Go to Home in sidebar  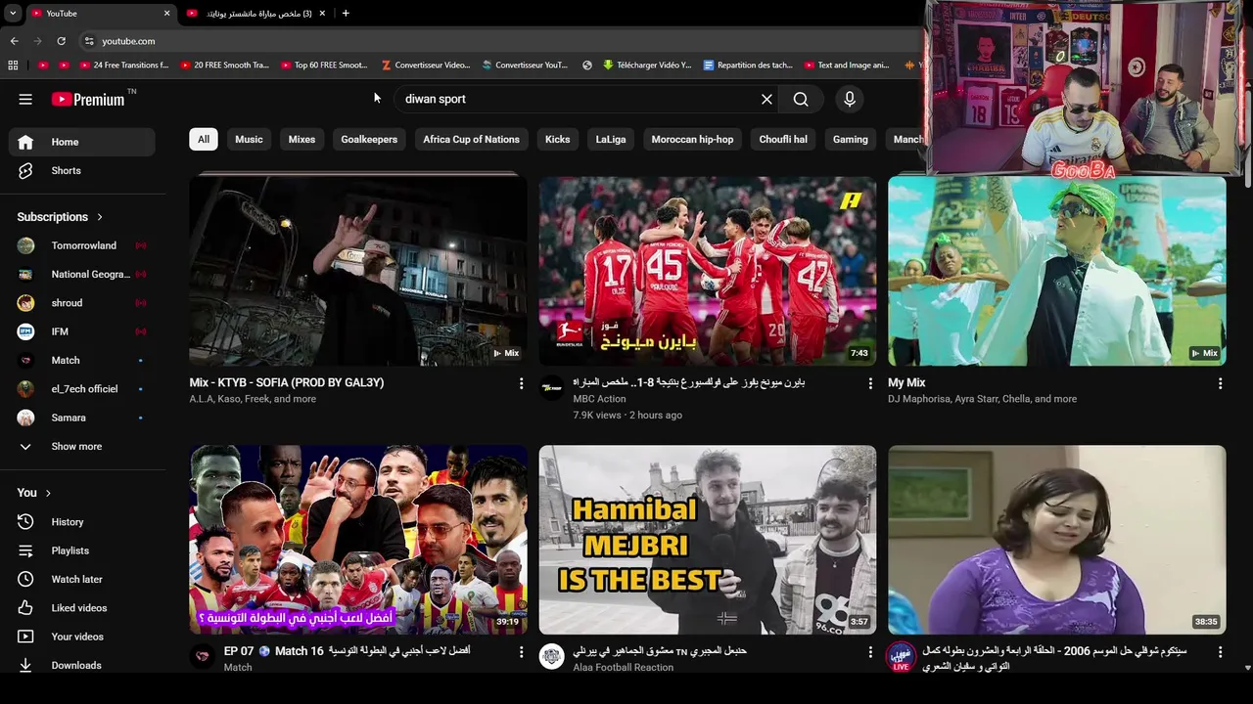[82, 142]
